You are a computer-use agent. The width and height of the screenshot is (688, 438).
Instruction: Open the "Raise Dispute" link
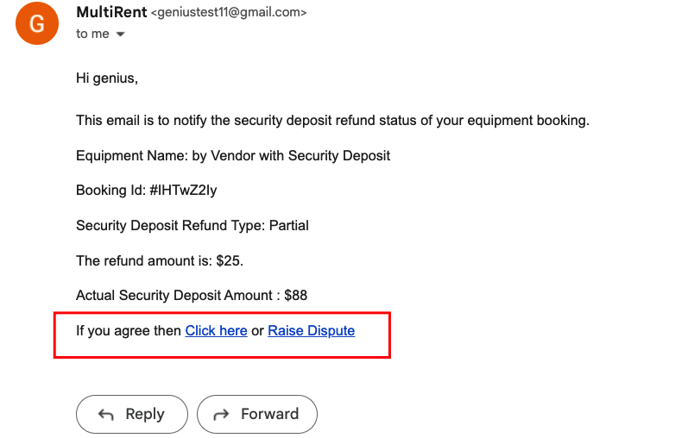311,330
